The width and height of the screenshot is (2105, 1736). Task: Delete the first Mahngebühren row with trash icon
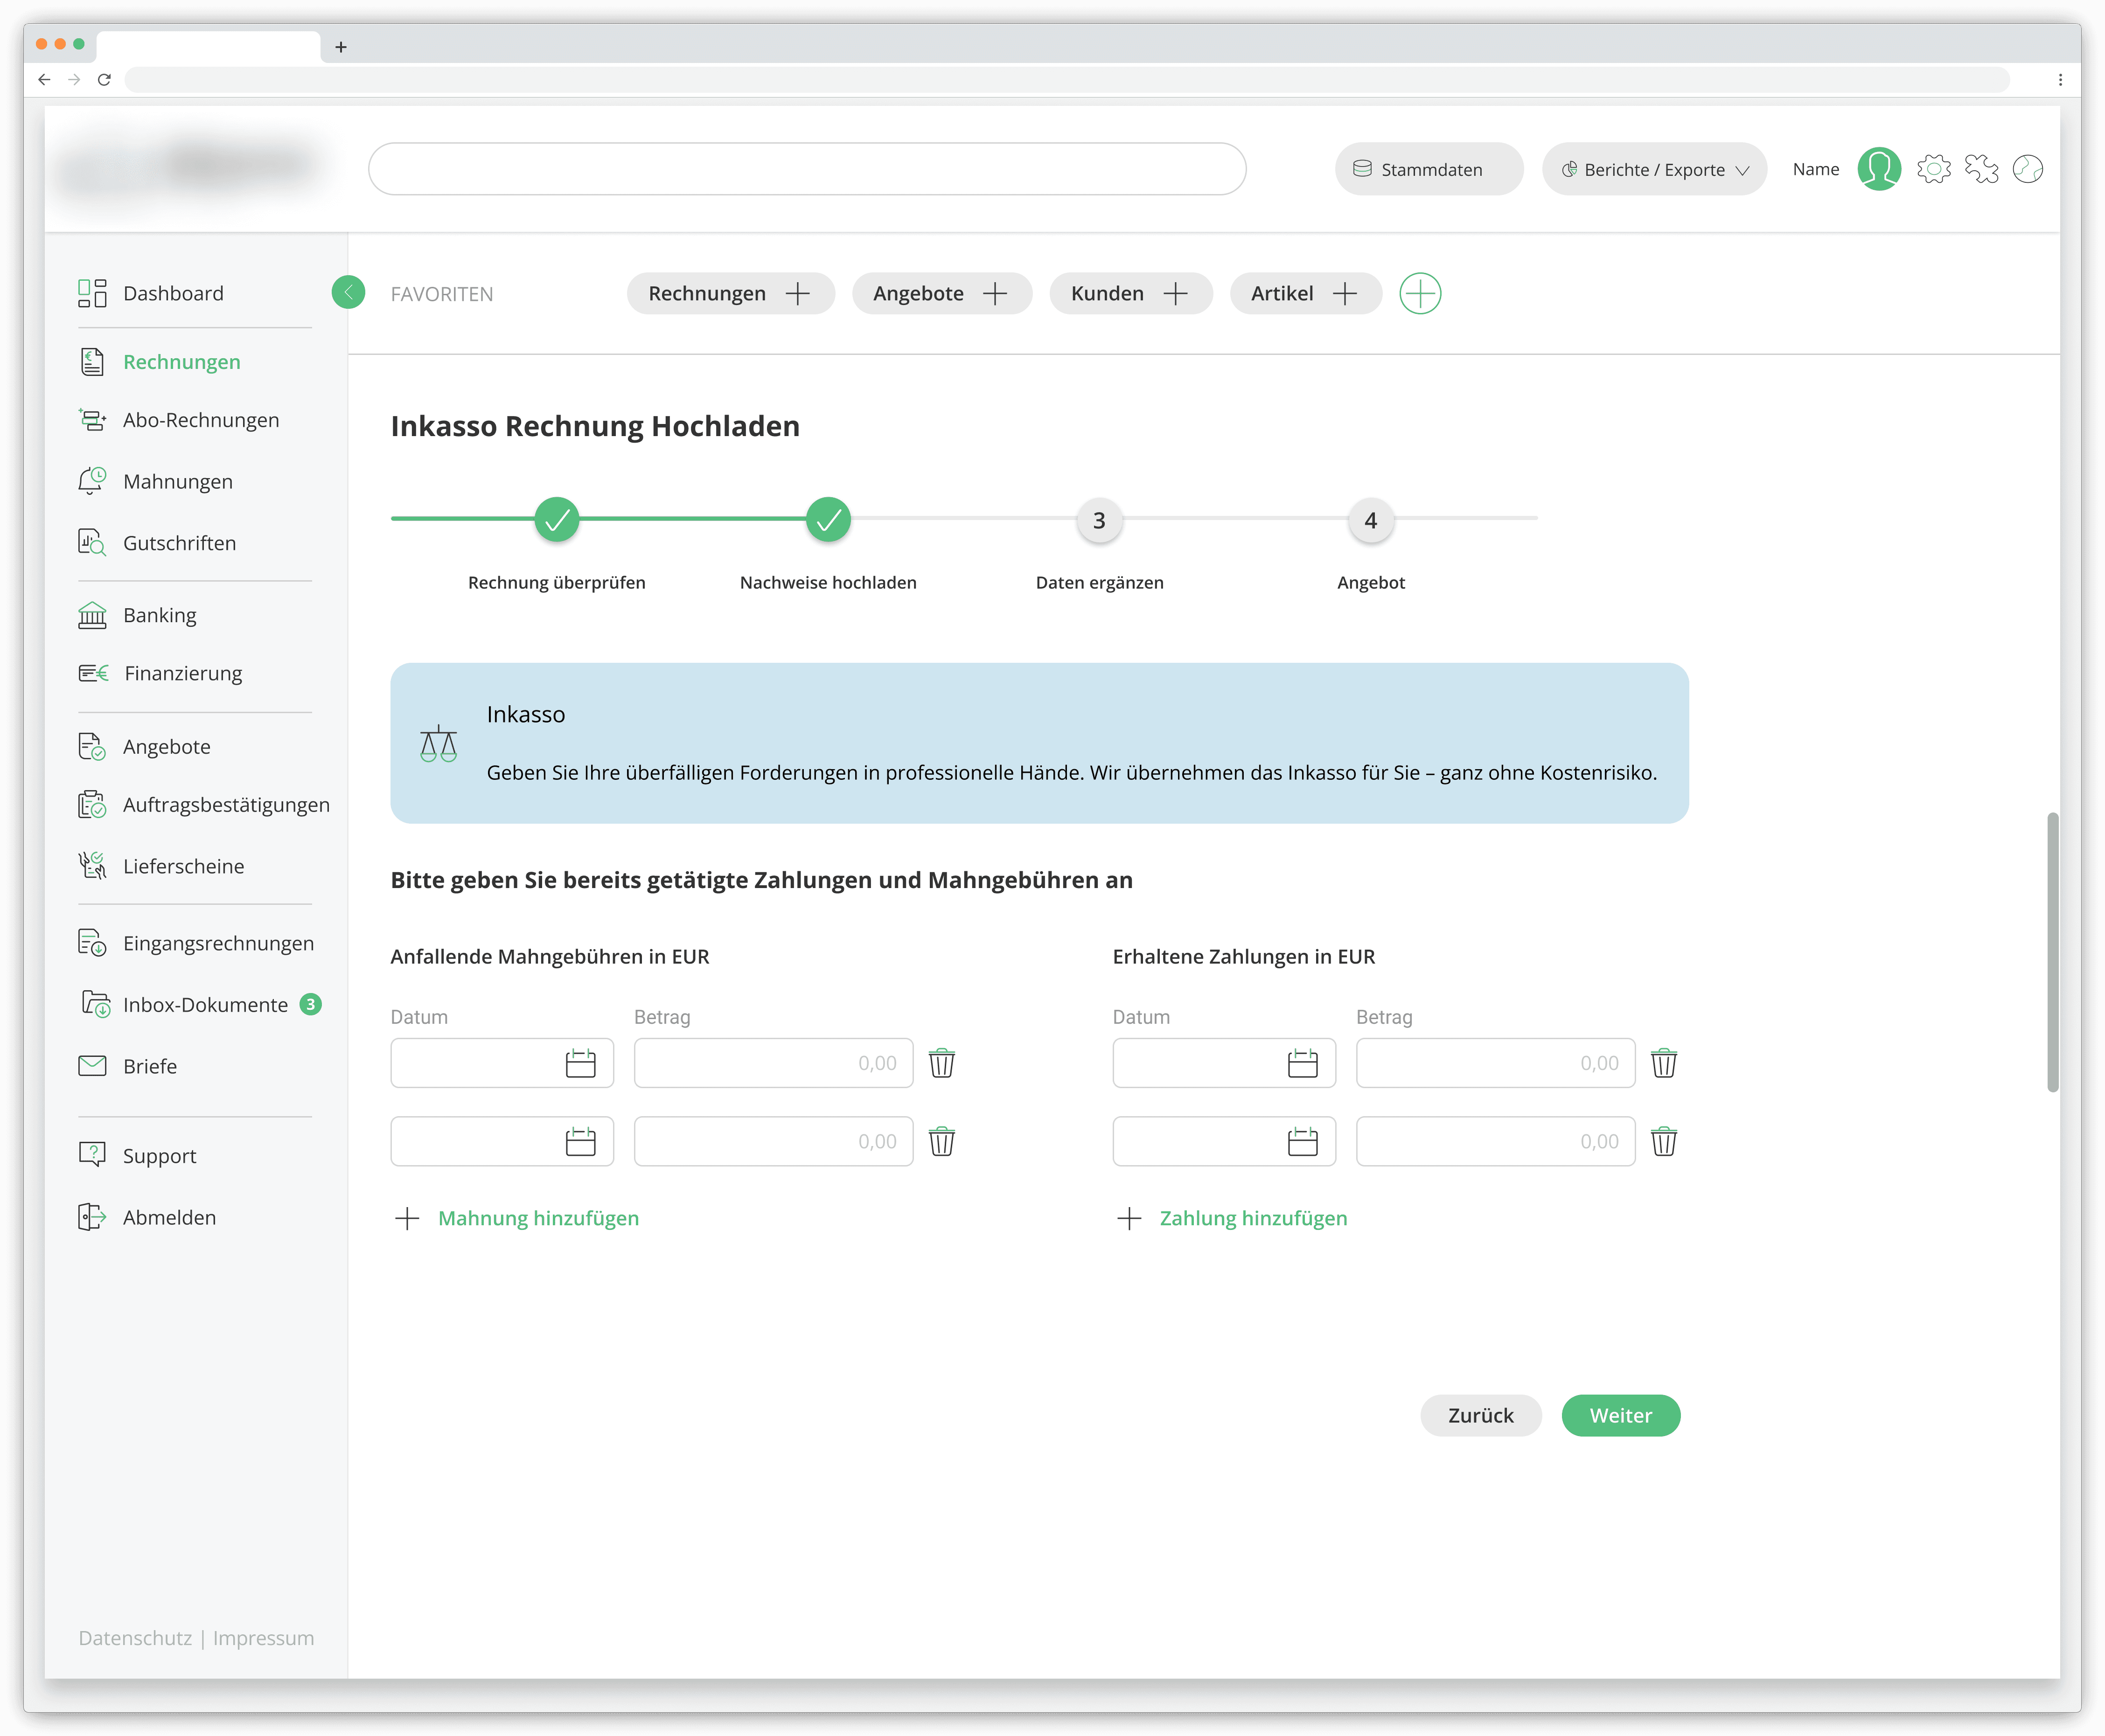(x=941, y=1063)
